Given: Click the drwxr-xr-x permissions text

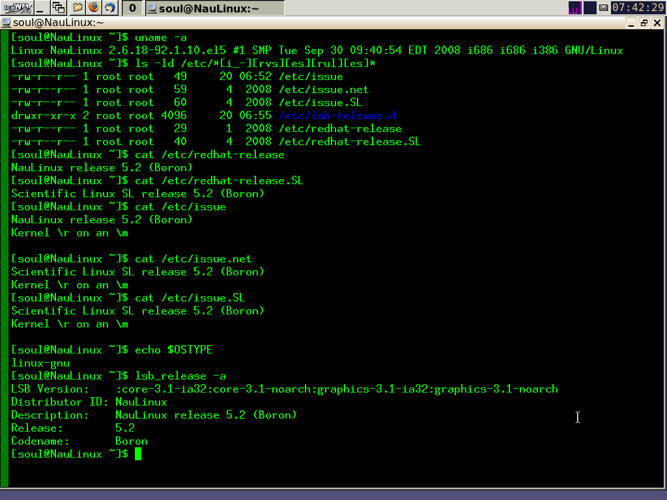Looking at the screenshot, I should 44,116.
